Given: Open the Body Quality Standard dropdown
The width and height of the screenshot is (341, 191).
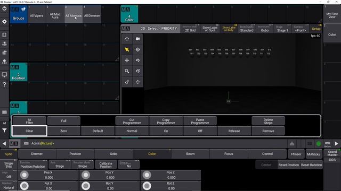Looking at the screenshot, I should click(x=247, y=29).
